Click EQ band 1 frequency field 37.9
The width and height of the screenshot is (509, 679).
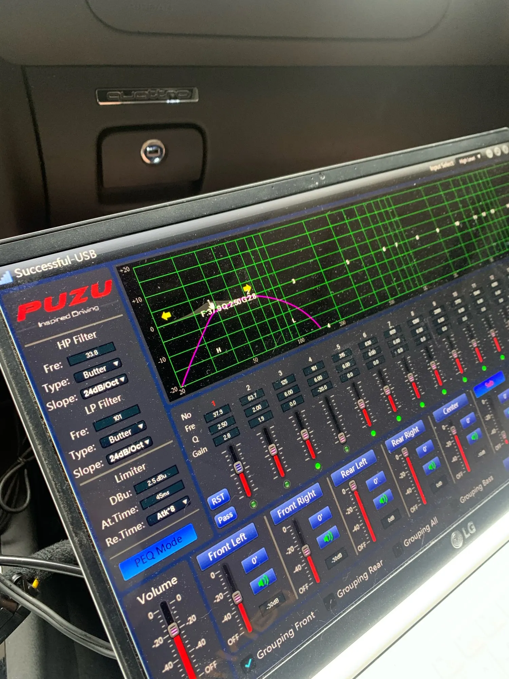pos(218,413)
